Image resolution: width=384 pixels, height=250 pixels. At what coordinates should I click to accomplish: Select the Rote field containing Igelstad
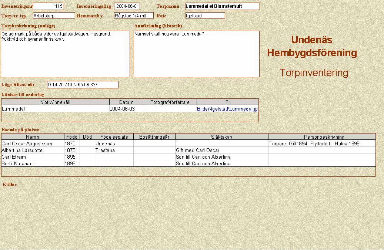point(205,16)
